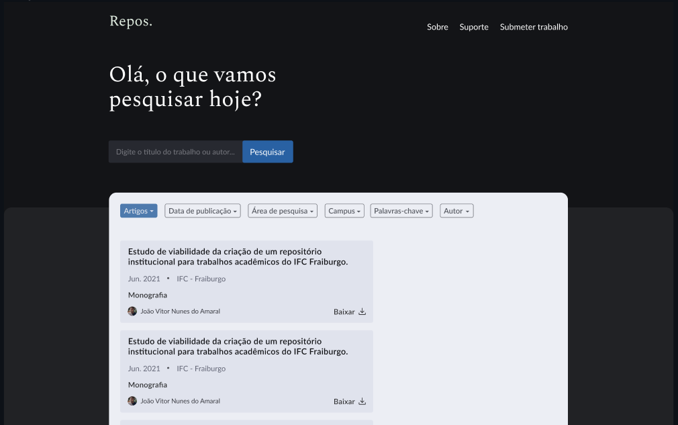Open the 'Data de publicação' dropdown
The height and width of the screenshot is (425, 678).
[202, 210]
